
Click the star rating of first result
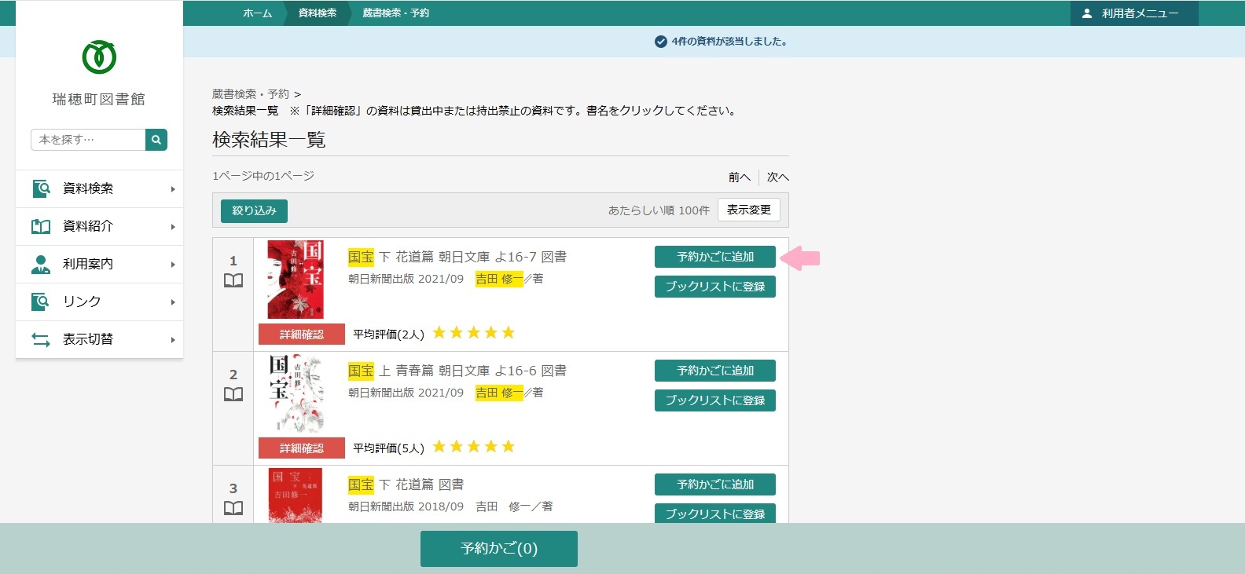point(473,333)
